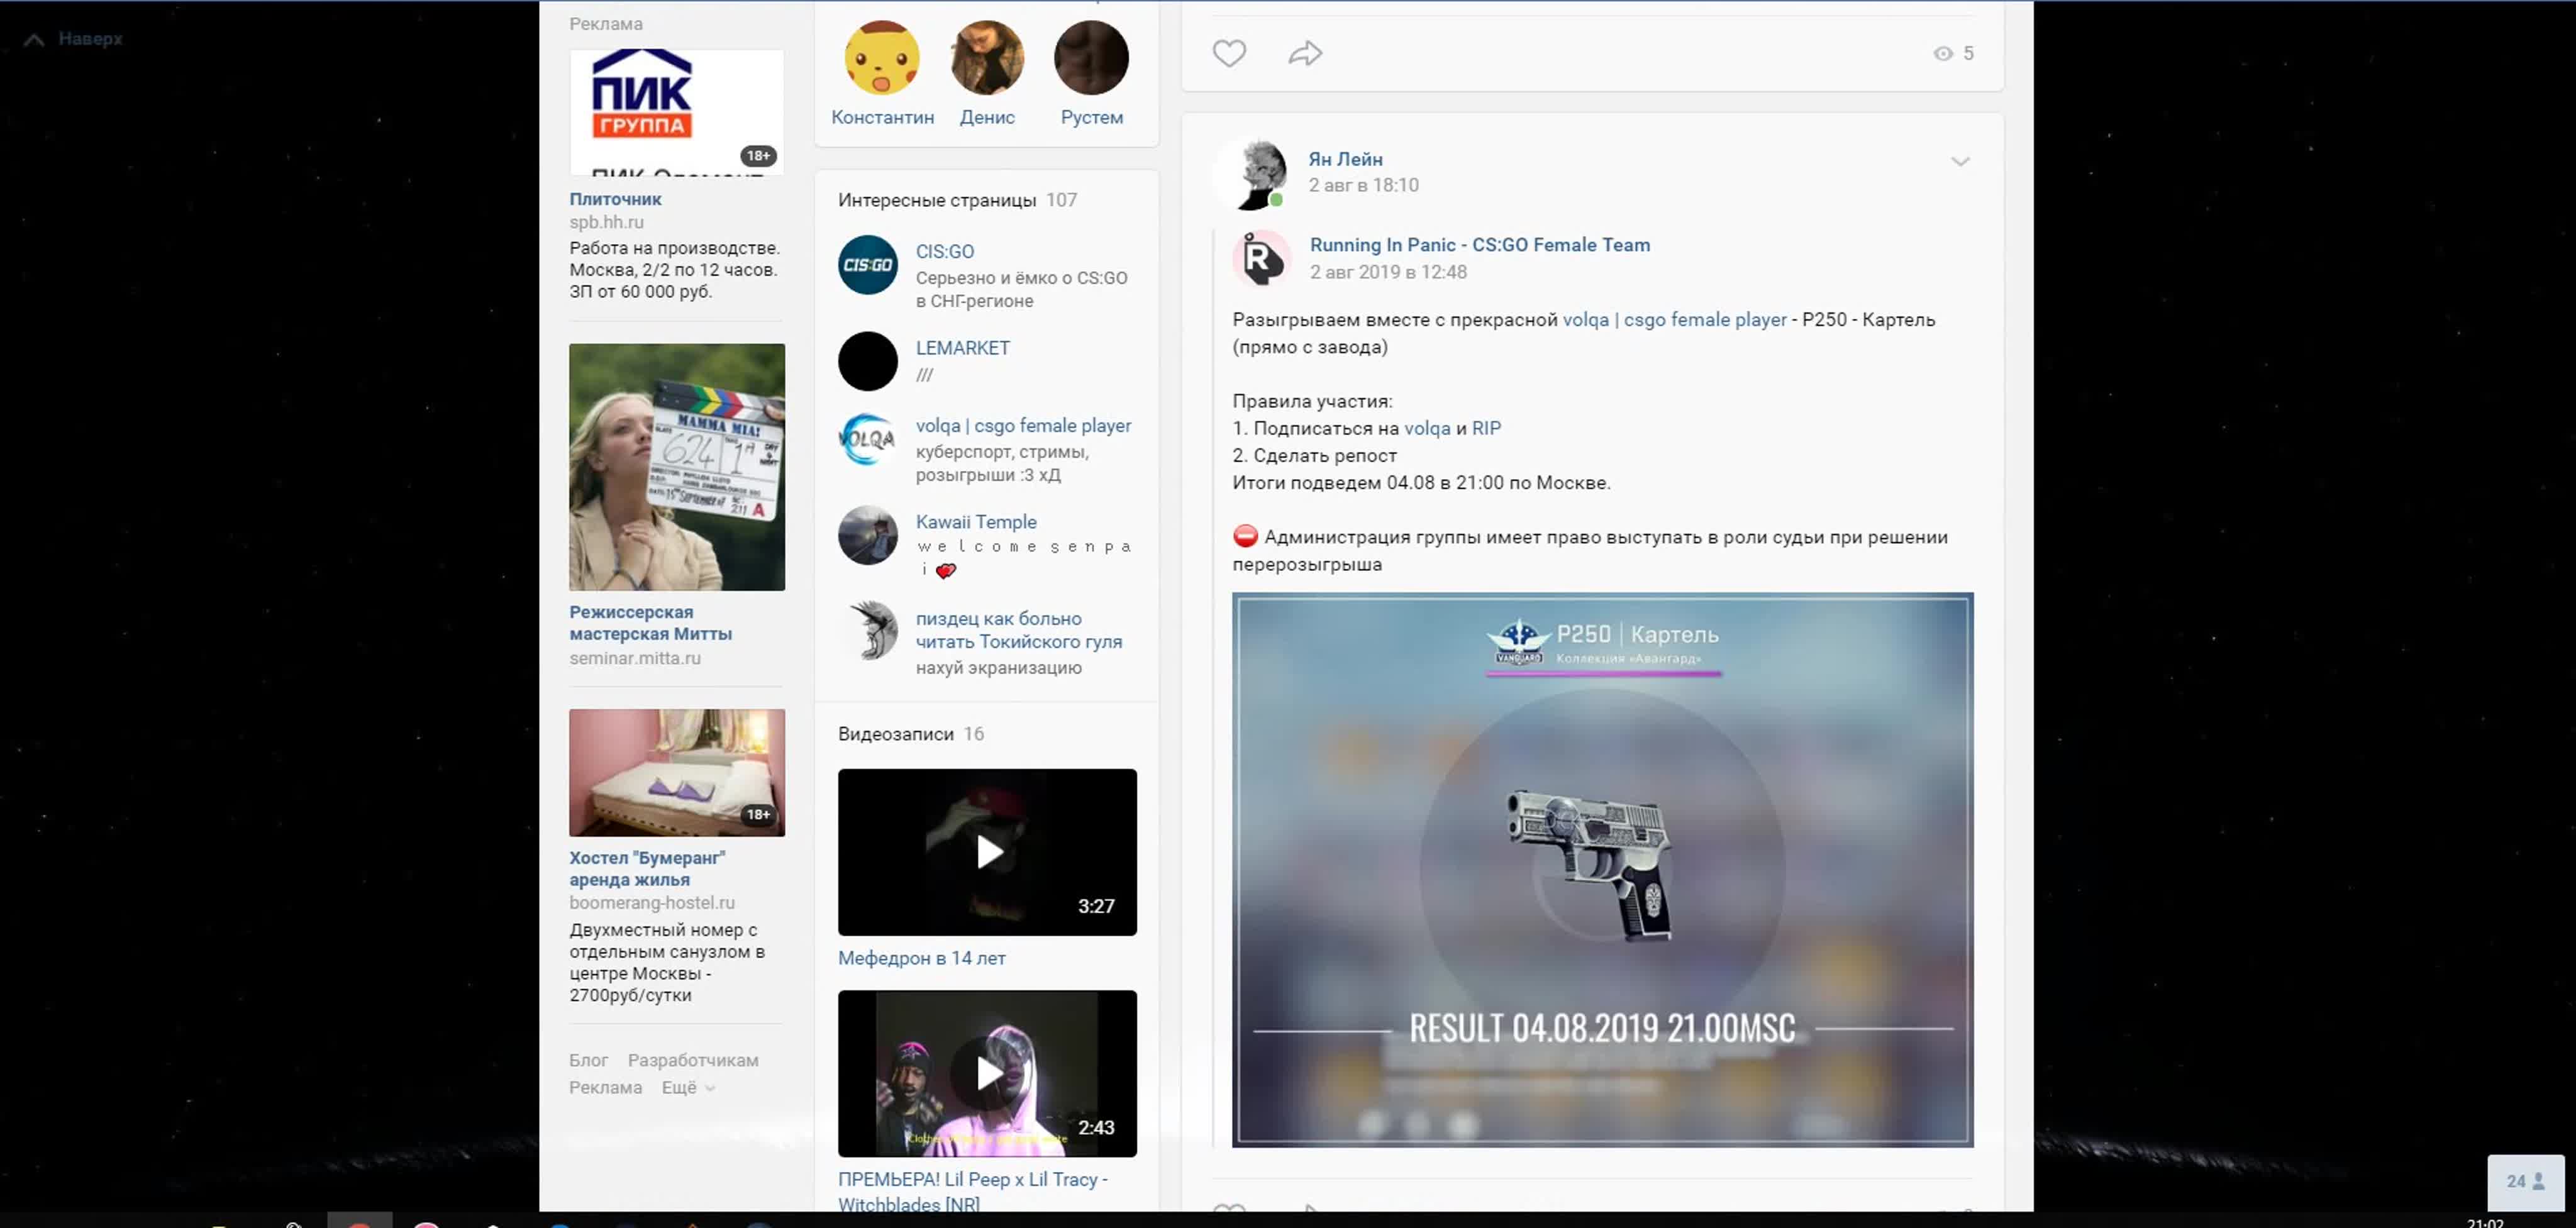Follow the volqa mention in the post's first line
Viewport: 2576px width, 1228px height.
pos(1675,320)
